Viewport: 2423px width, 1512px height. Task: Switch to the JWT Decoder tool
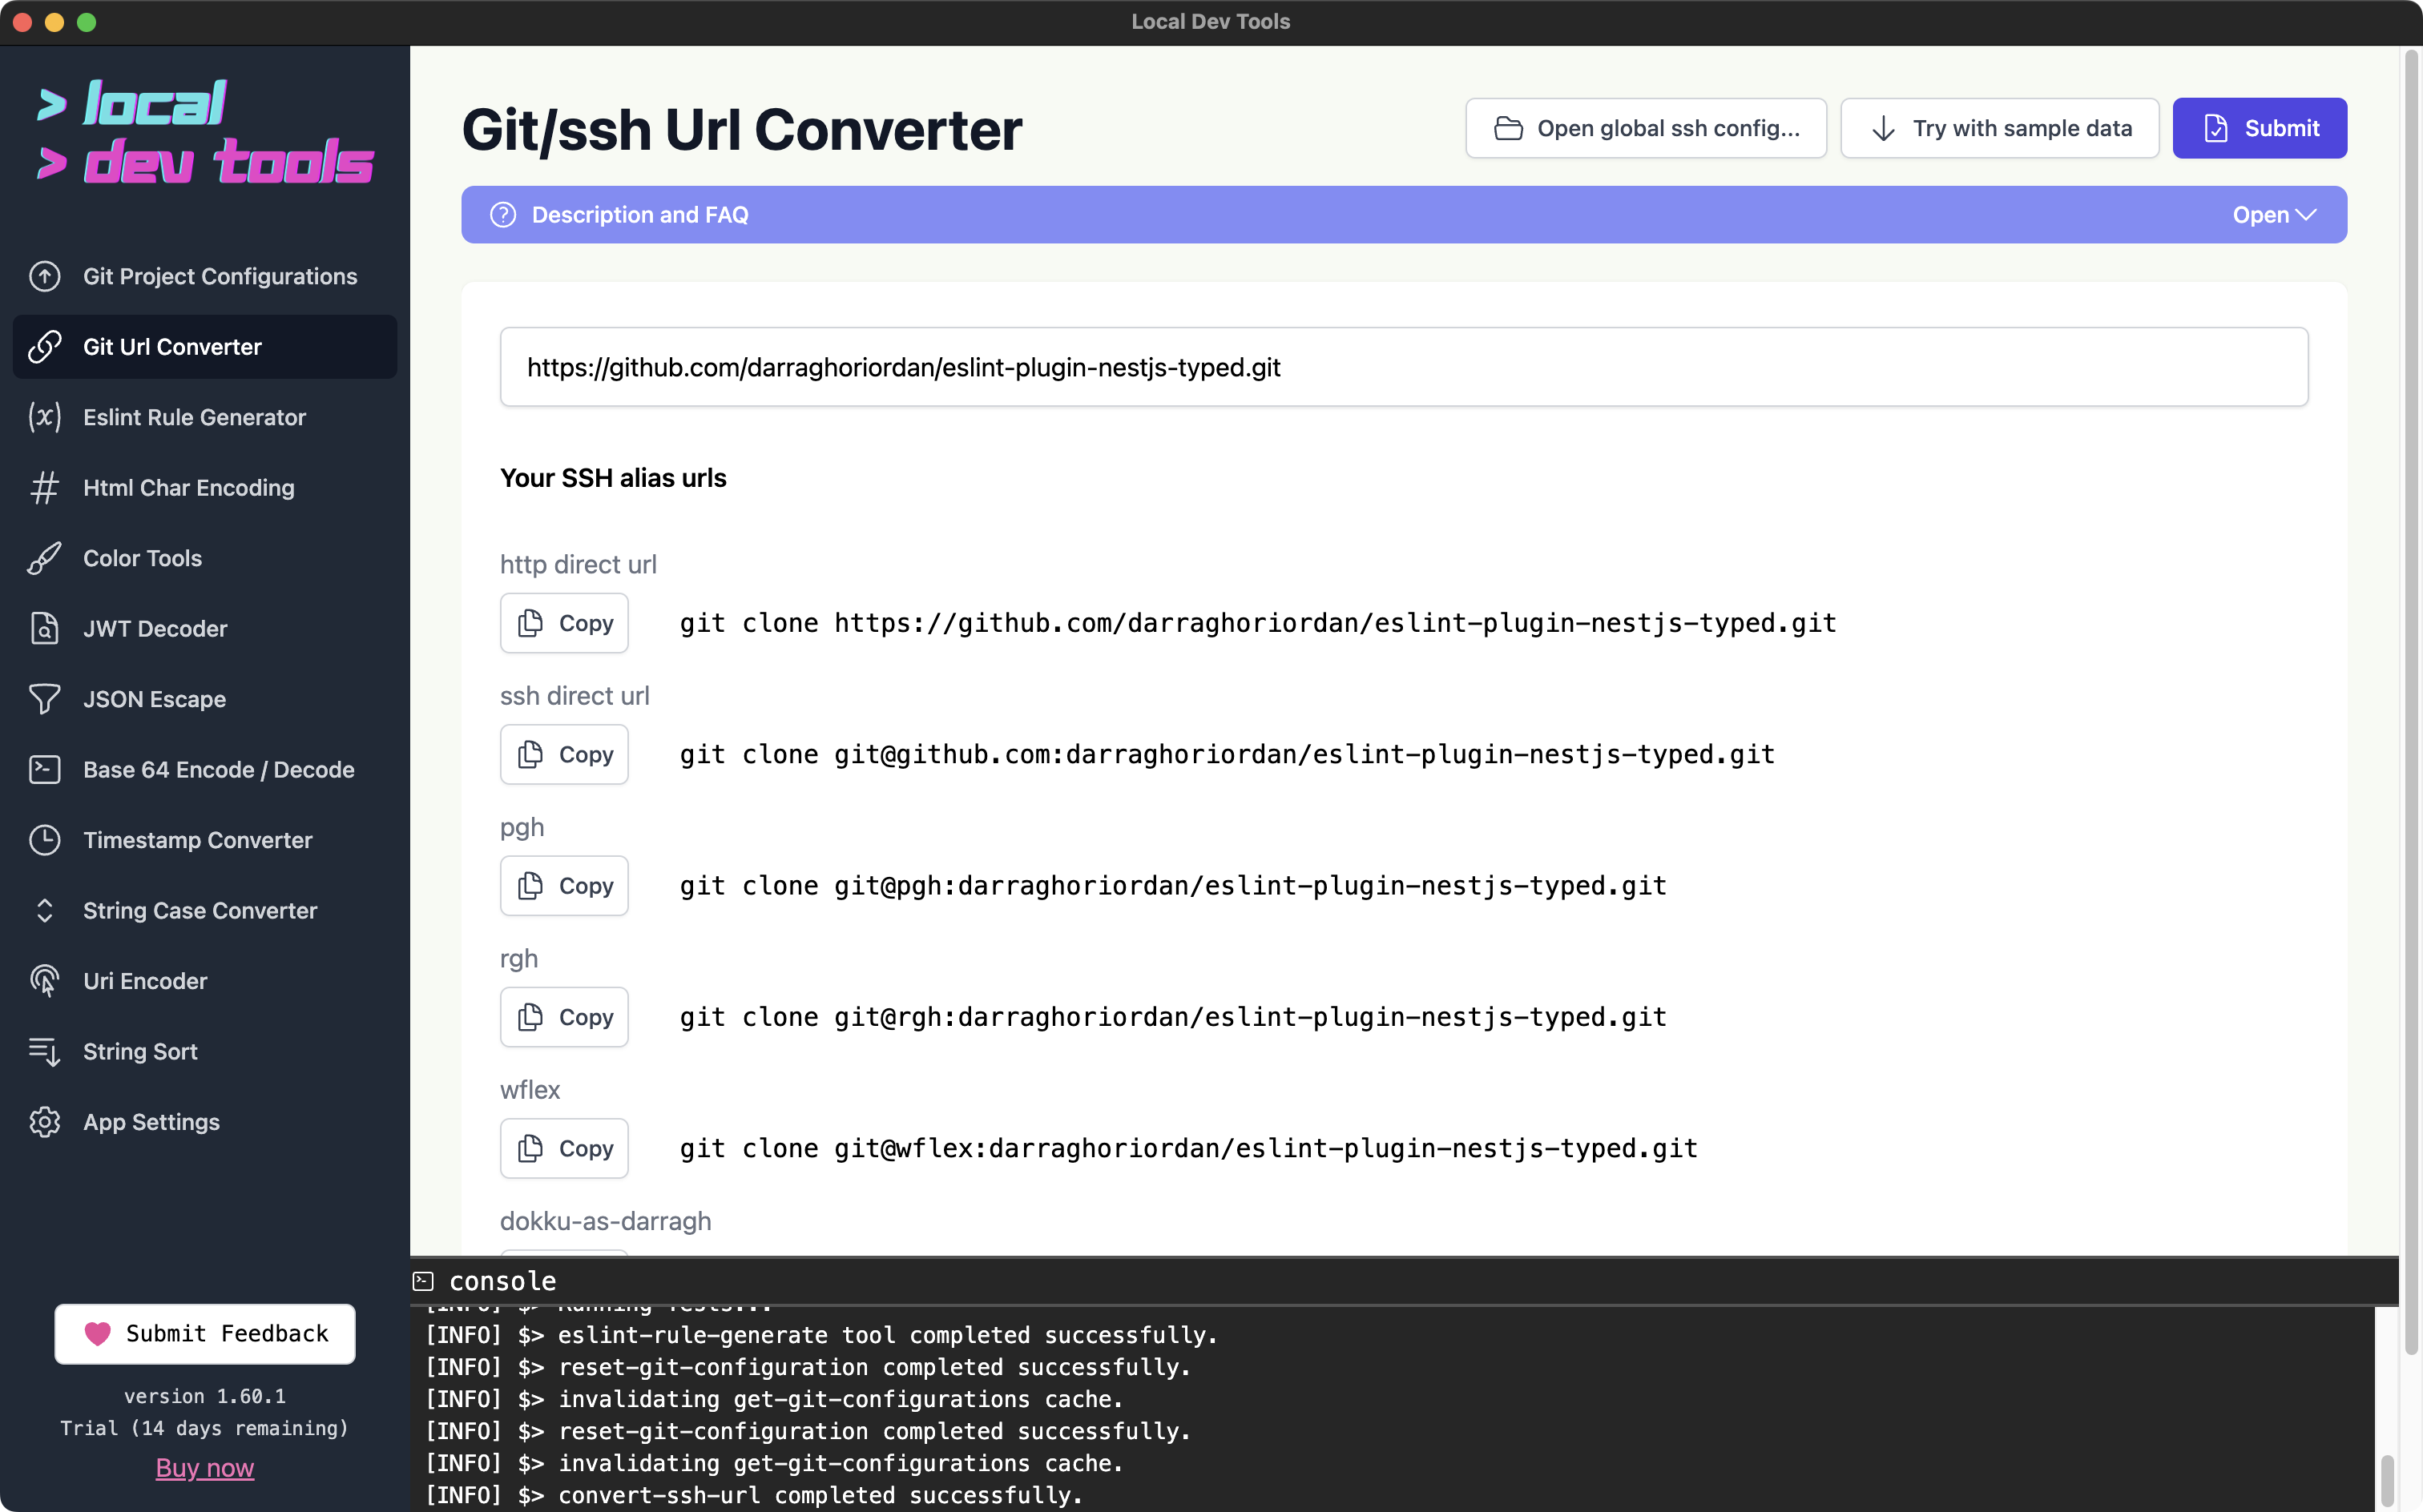(x=205, y=629)
